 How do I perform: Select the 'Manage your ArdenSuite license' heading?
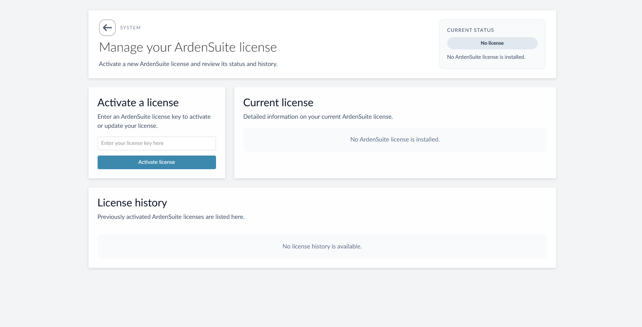click(x=188, y=47)
